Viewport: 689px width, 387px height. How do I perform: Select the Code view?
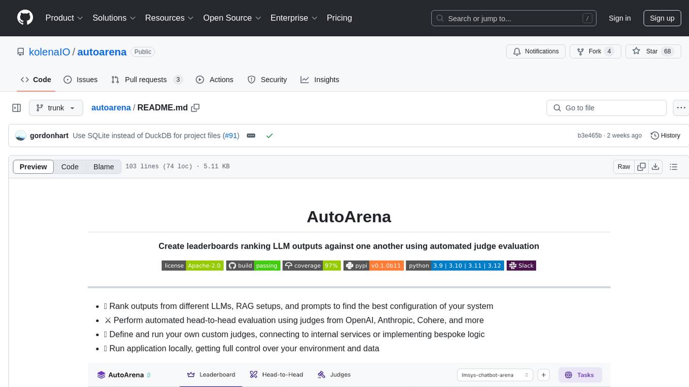[x=70, y=167]
